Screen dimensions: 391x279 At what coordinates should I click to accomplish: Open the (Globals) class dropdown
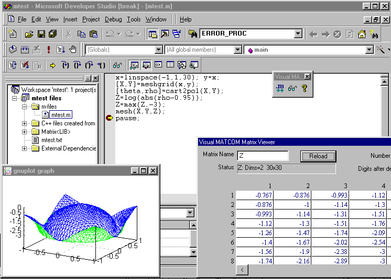159,50
